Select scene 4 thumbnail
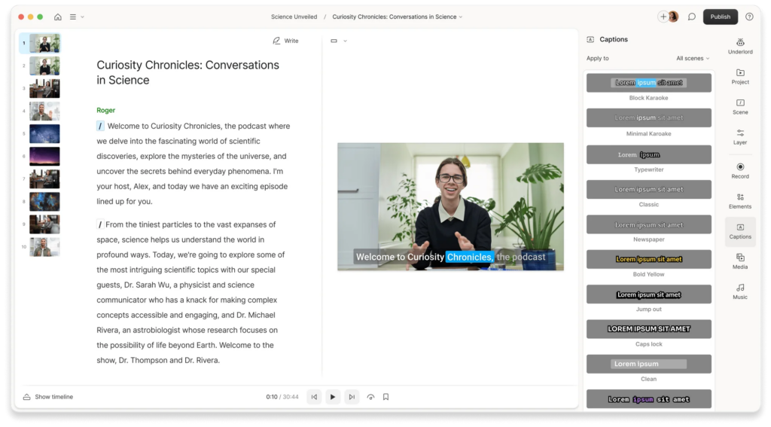Image resolution: width=771 pixels, height=427 pixels. click(44, 111)
